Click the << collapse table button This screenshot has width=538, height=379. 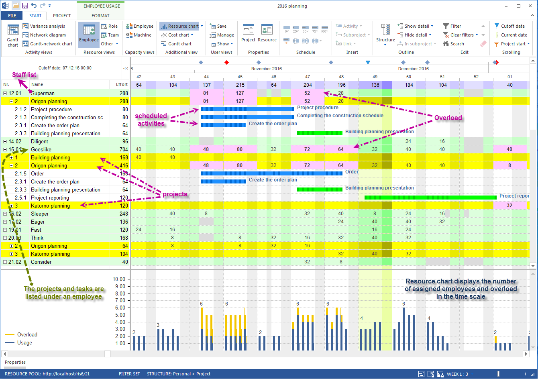coord(126,68)
